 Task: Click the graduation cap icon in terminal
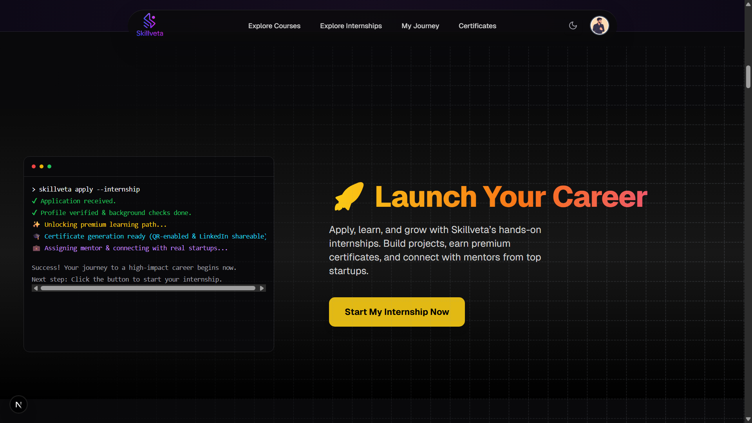click(x=36, y=236)
